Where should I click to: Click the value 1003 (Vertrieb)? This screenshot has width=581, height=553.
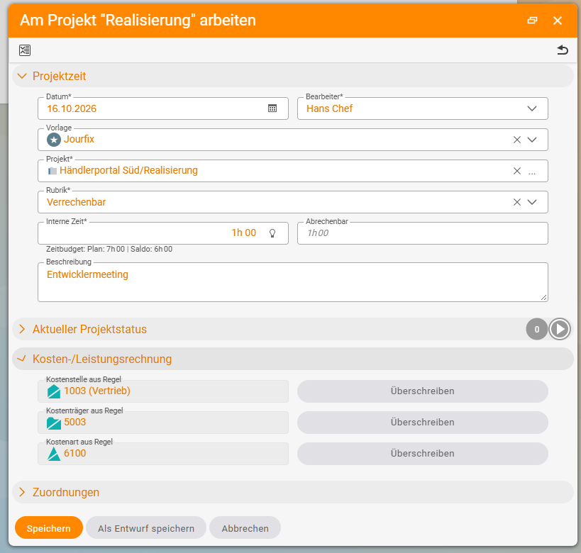97,391
